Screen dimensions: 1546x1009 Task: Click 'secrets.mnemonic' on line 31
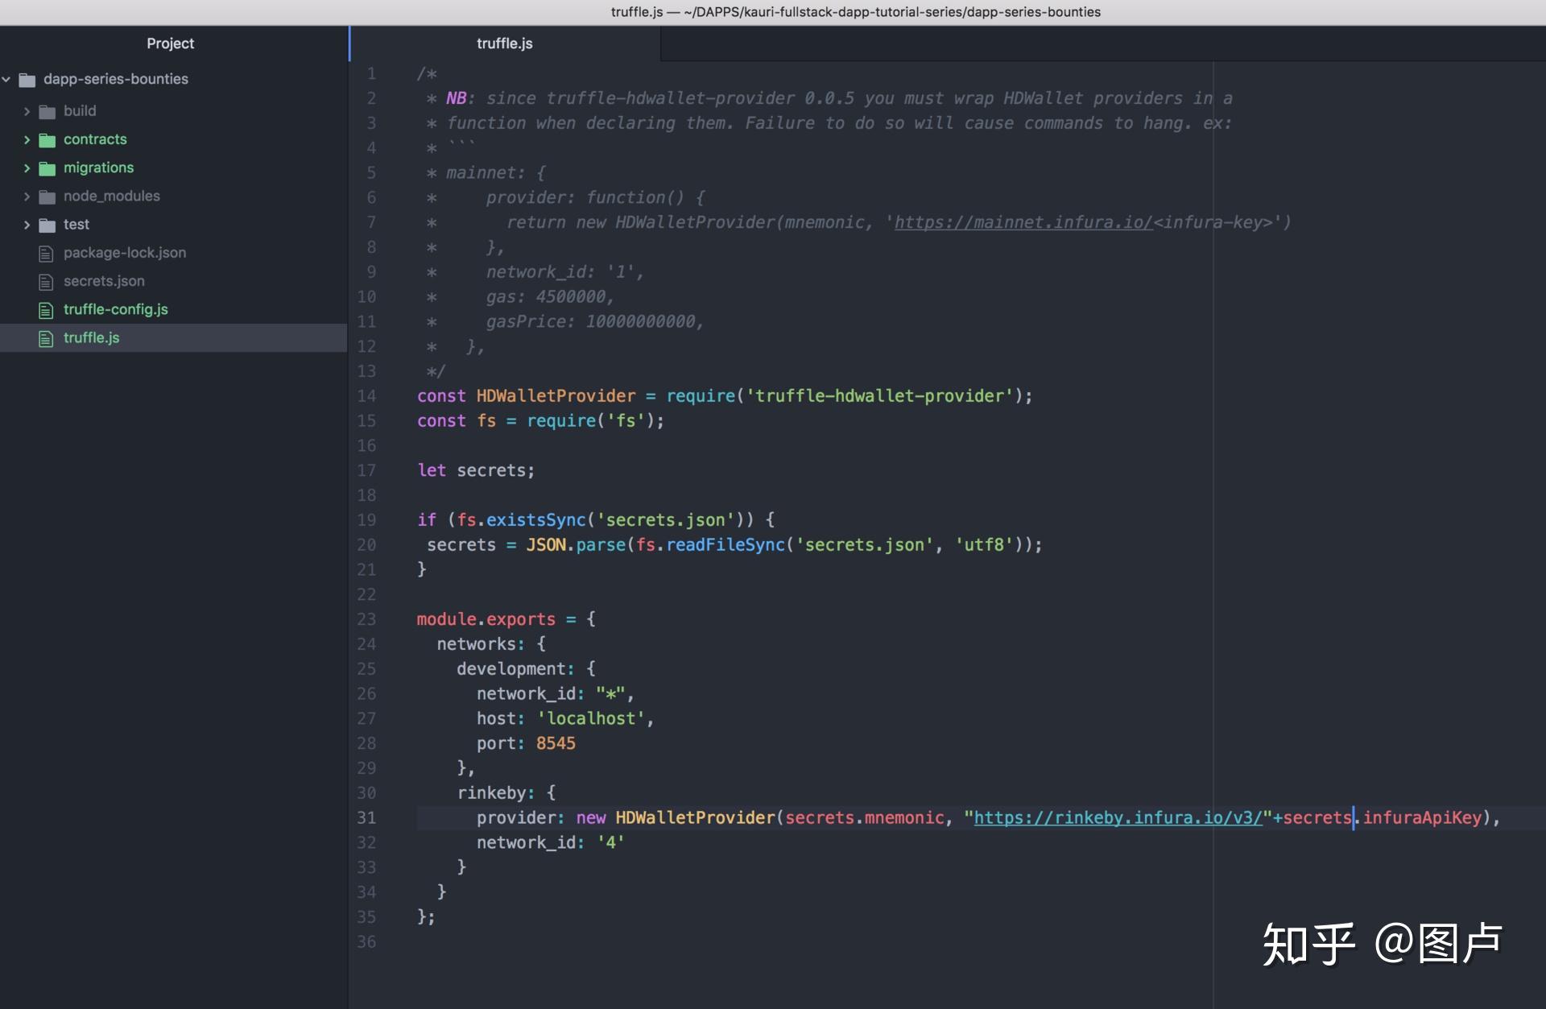864,818
